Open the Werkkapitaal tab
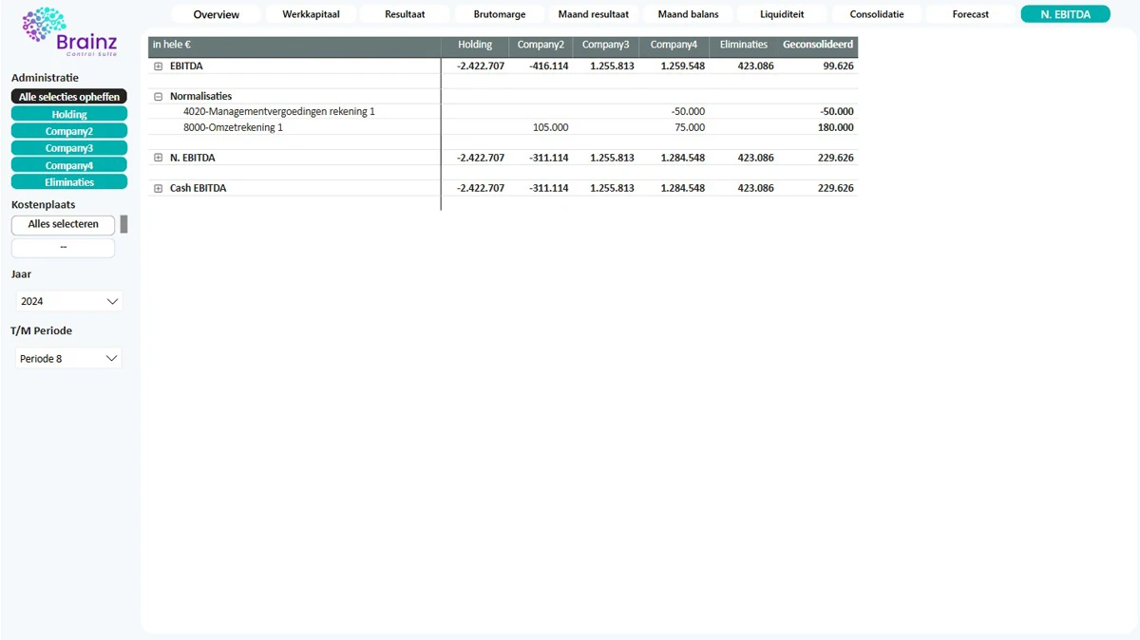Screen dimensions: 1140x640 click(311, 14)
